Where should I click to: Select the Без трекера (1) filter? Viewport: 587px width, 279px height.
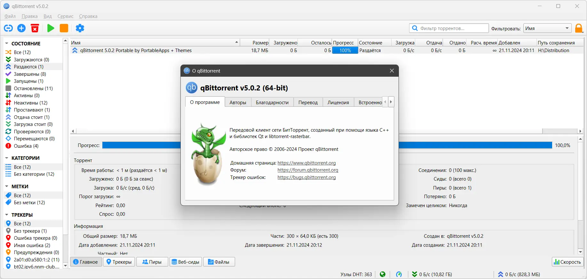click(x=30, y=231)
